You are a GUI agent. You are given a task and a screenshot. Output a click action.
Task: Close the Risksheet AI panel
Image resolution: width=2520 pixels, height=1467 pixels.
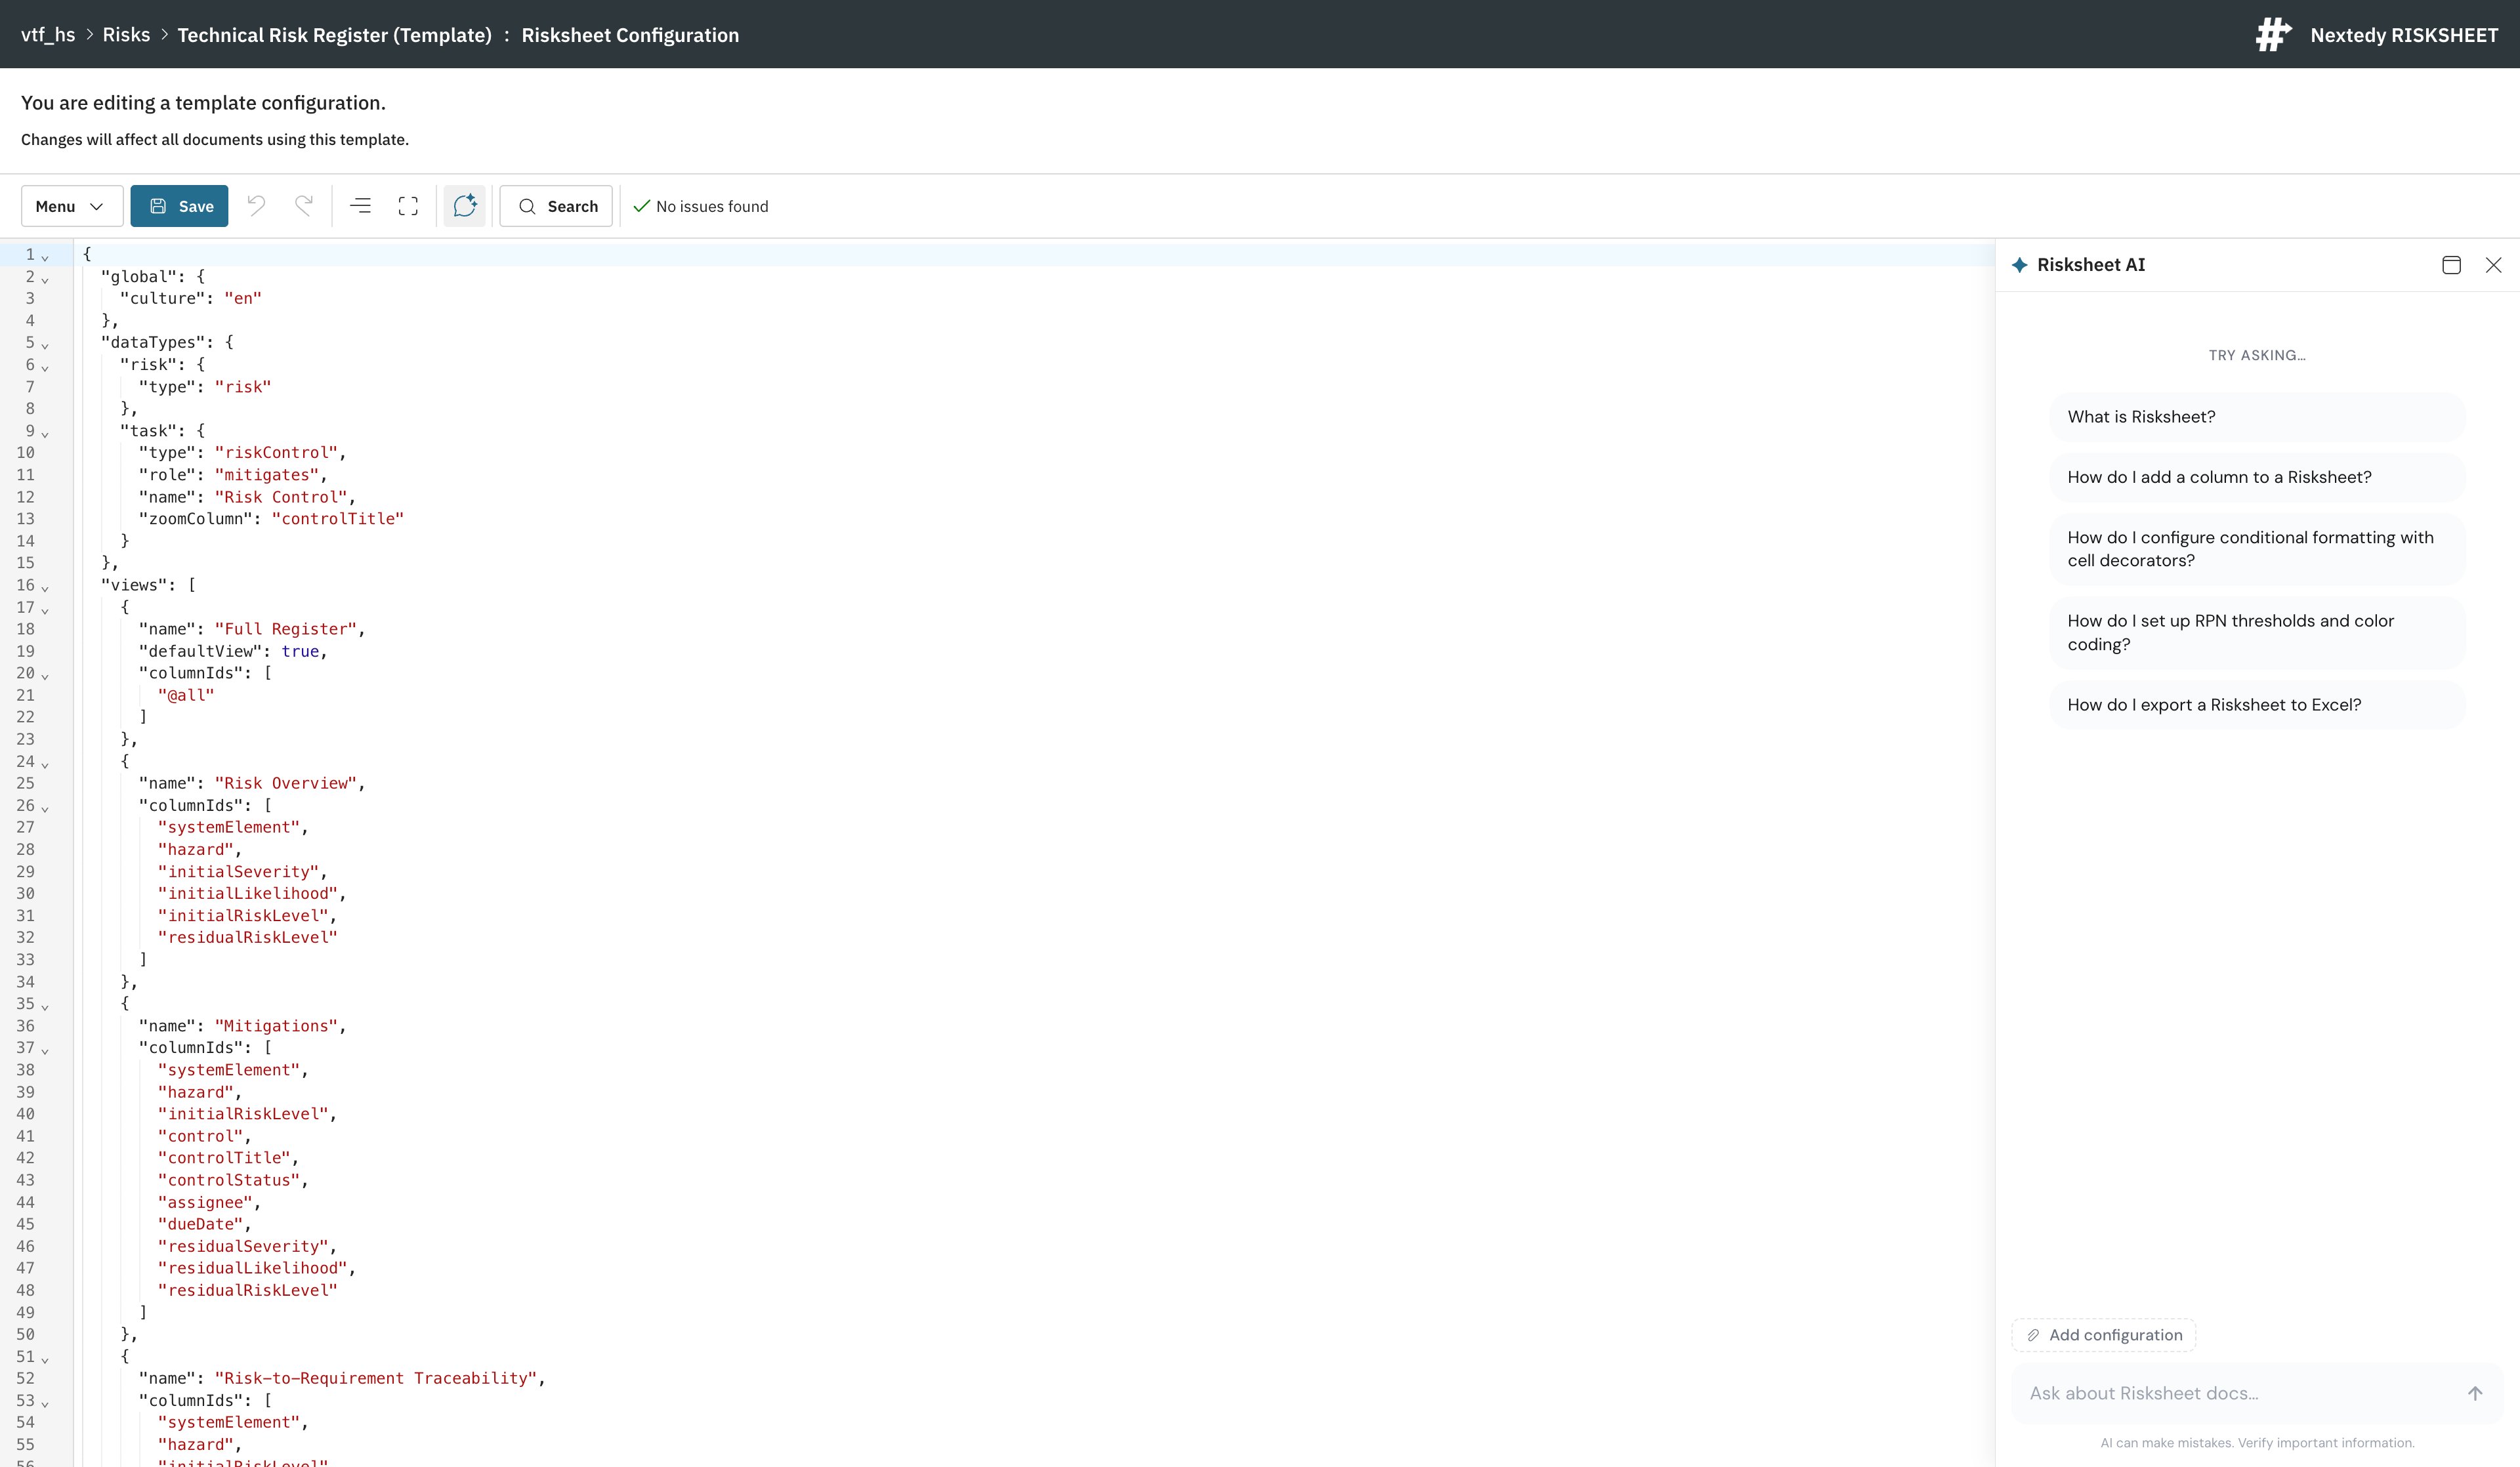coord(2494,265)
